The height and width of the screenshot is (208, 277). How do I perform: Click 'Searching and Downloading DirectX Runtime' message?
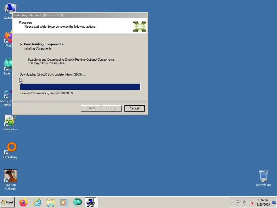(71, 61)
